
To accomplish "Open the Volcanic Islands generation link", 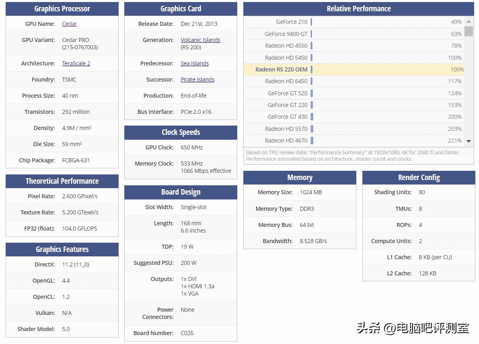I will (201, 40).
